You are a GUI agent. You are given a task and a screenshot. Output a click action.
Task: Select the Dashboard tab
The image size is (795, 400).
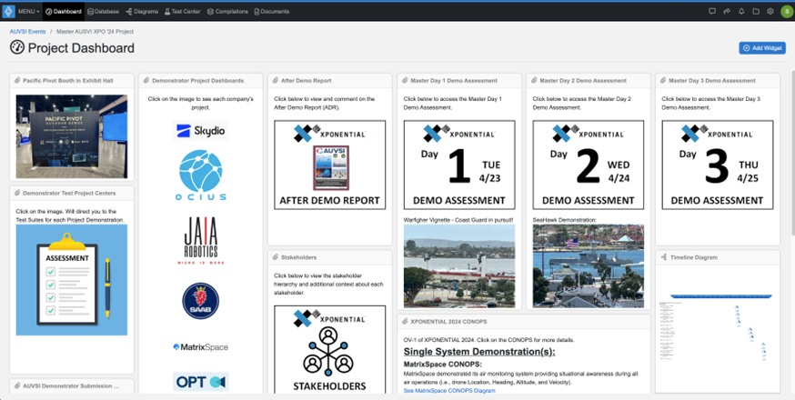click(63, 11)
